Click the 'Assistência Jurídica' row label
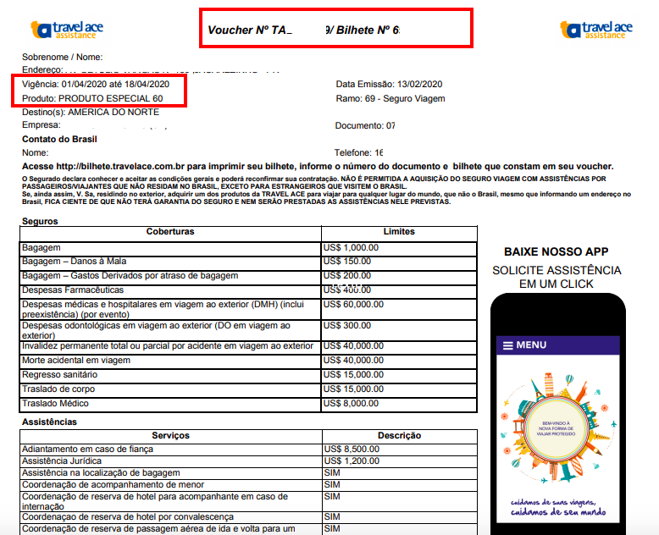Viewport: 659px width, 535px height. pyautogui.click(x=62, y=461)
